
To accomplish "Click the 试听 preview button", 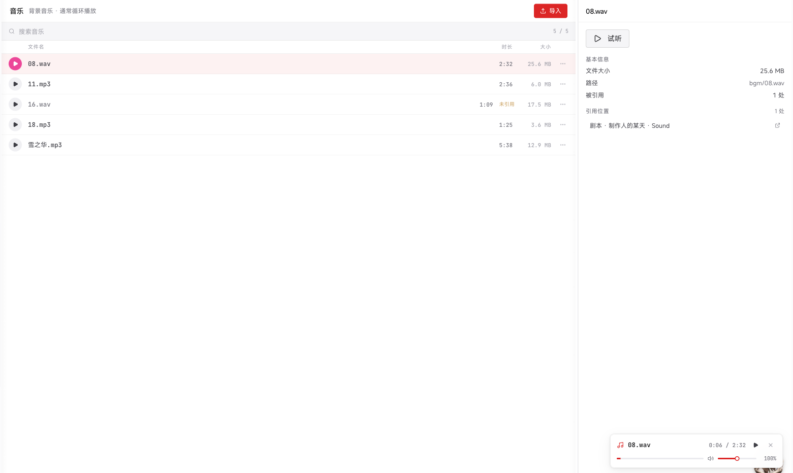I will click(608, 39).
